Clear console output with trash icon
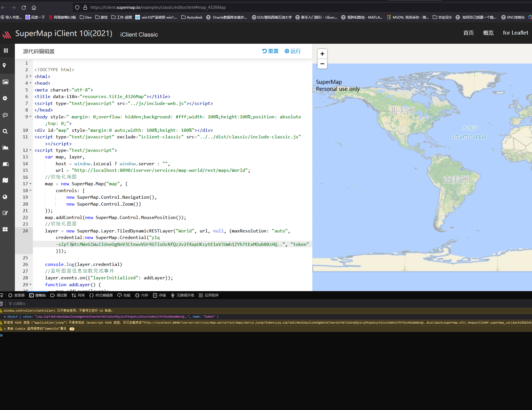Screen dimensions: 532x410 pos(1,304)
